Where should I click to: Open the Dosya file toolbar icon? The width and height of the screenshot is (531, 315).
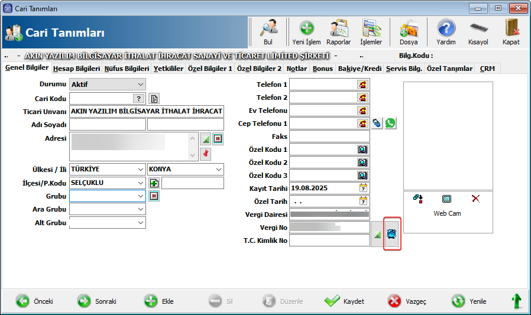(x=409, y=32)
